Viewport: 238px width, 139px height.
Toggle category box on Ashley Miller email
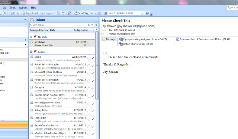89,111
